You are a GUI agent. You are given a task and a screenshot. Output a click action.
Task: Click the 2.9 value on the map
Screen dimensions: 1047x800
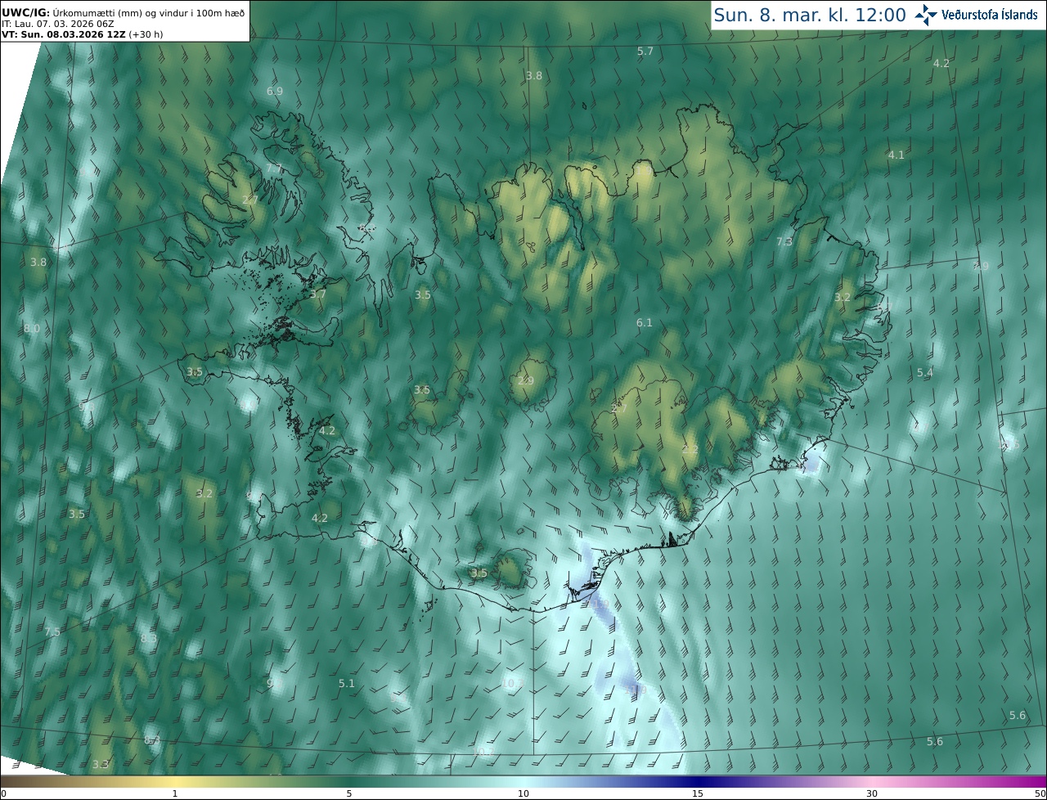pyautogui.click(x=526, y=381)
